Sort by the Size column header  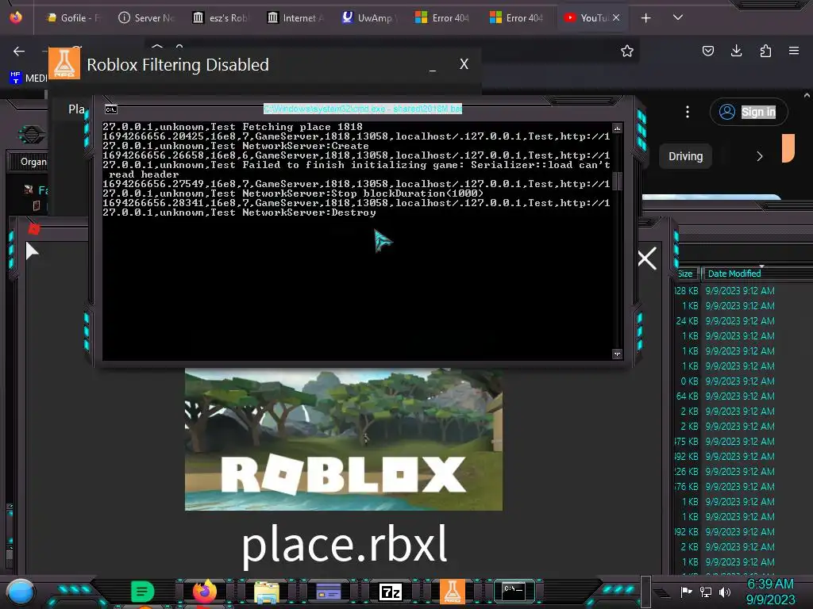685,274
